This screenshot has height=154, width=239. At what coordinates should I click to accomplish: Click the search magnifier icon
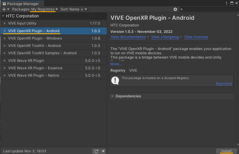pyautogui.click(x=182, y=10)
